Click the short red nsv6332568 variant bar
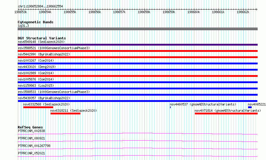The image size is (266, 160). coord(38,107)
